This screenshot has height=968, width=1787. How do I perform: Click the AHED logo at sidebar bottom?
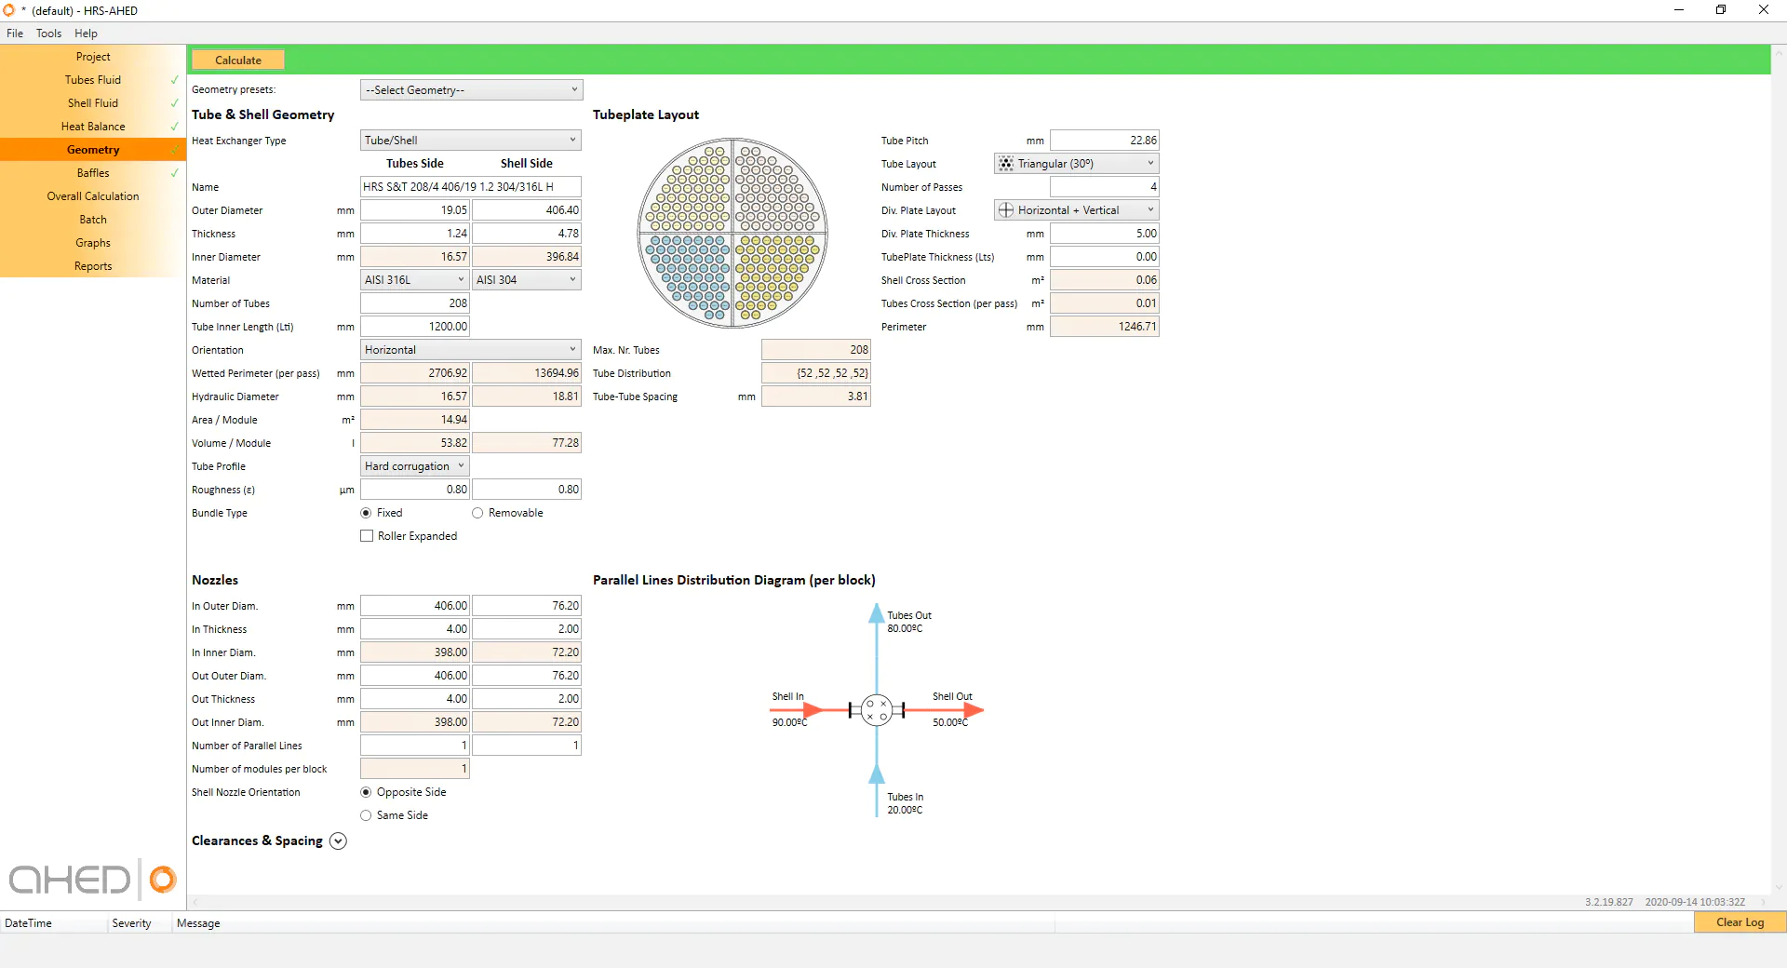pyautogui.click(x=92, y=879)
